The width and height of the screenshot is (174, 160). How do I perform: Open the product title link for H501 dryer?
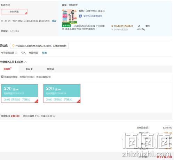pos(83,27)
